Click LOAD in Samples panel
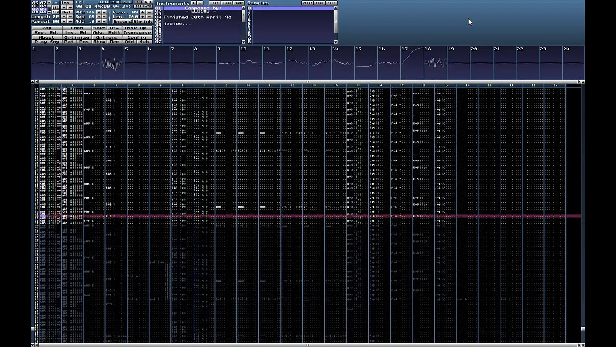Screen dimensions: 616x347 [320, 3]
